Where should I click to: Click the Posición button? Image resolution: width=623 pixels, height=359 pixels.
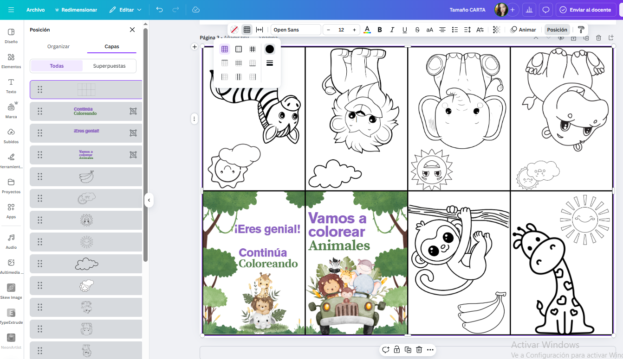point(557,30)
